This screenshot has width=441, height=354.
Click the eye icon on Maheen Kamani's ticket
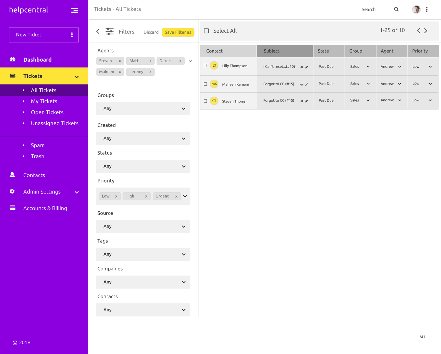(x=302, y=85)
